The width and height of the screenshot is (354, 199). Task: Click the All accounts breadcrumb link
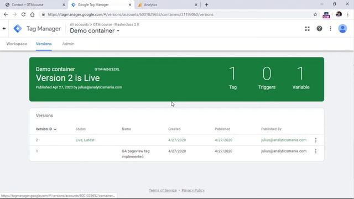[79, 24]
